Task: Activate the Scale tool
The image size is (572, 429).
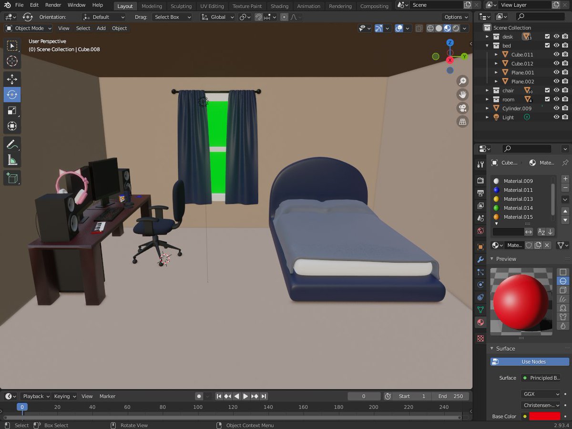Action: point(12,111)
